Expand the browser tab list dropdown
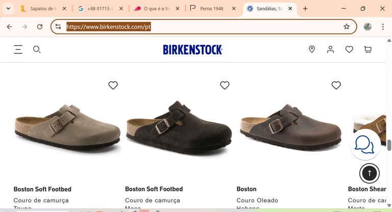 pos(8,9)
